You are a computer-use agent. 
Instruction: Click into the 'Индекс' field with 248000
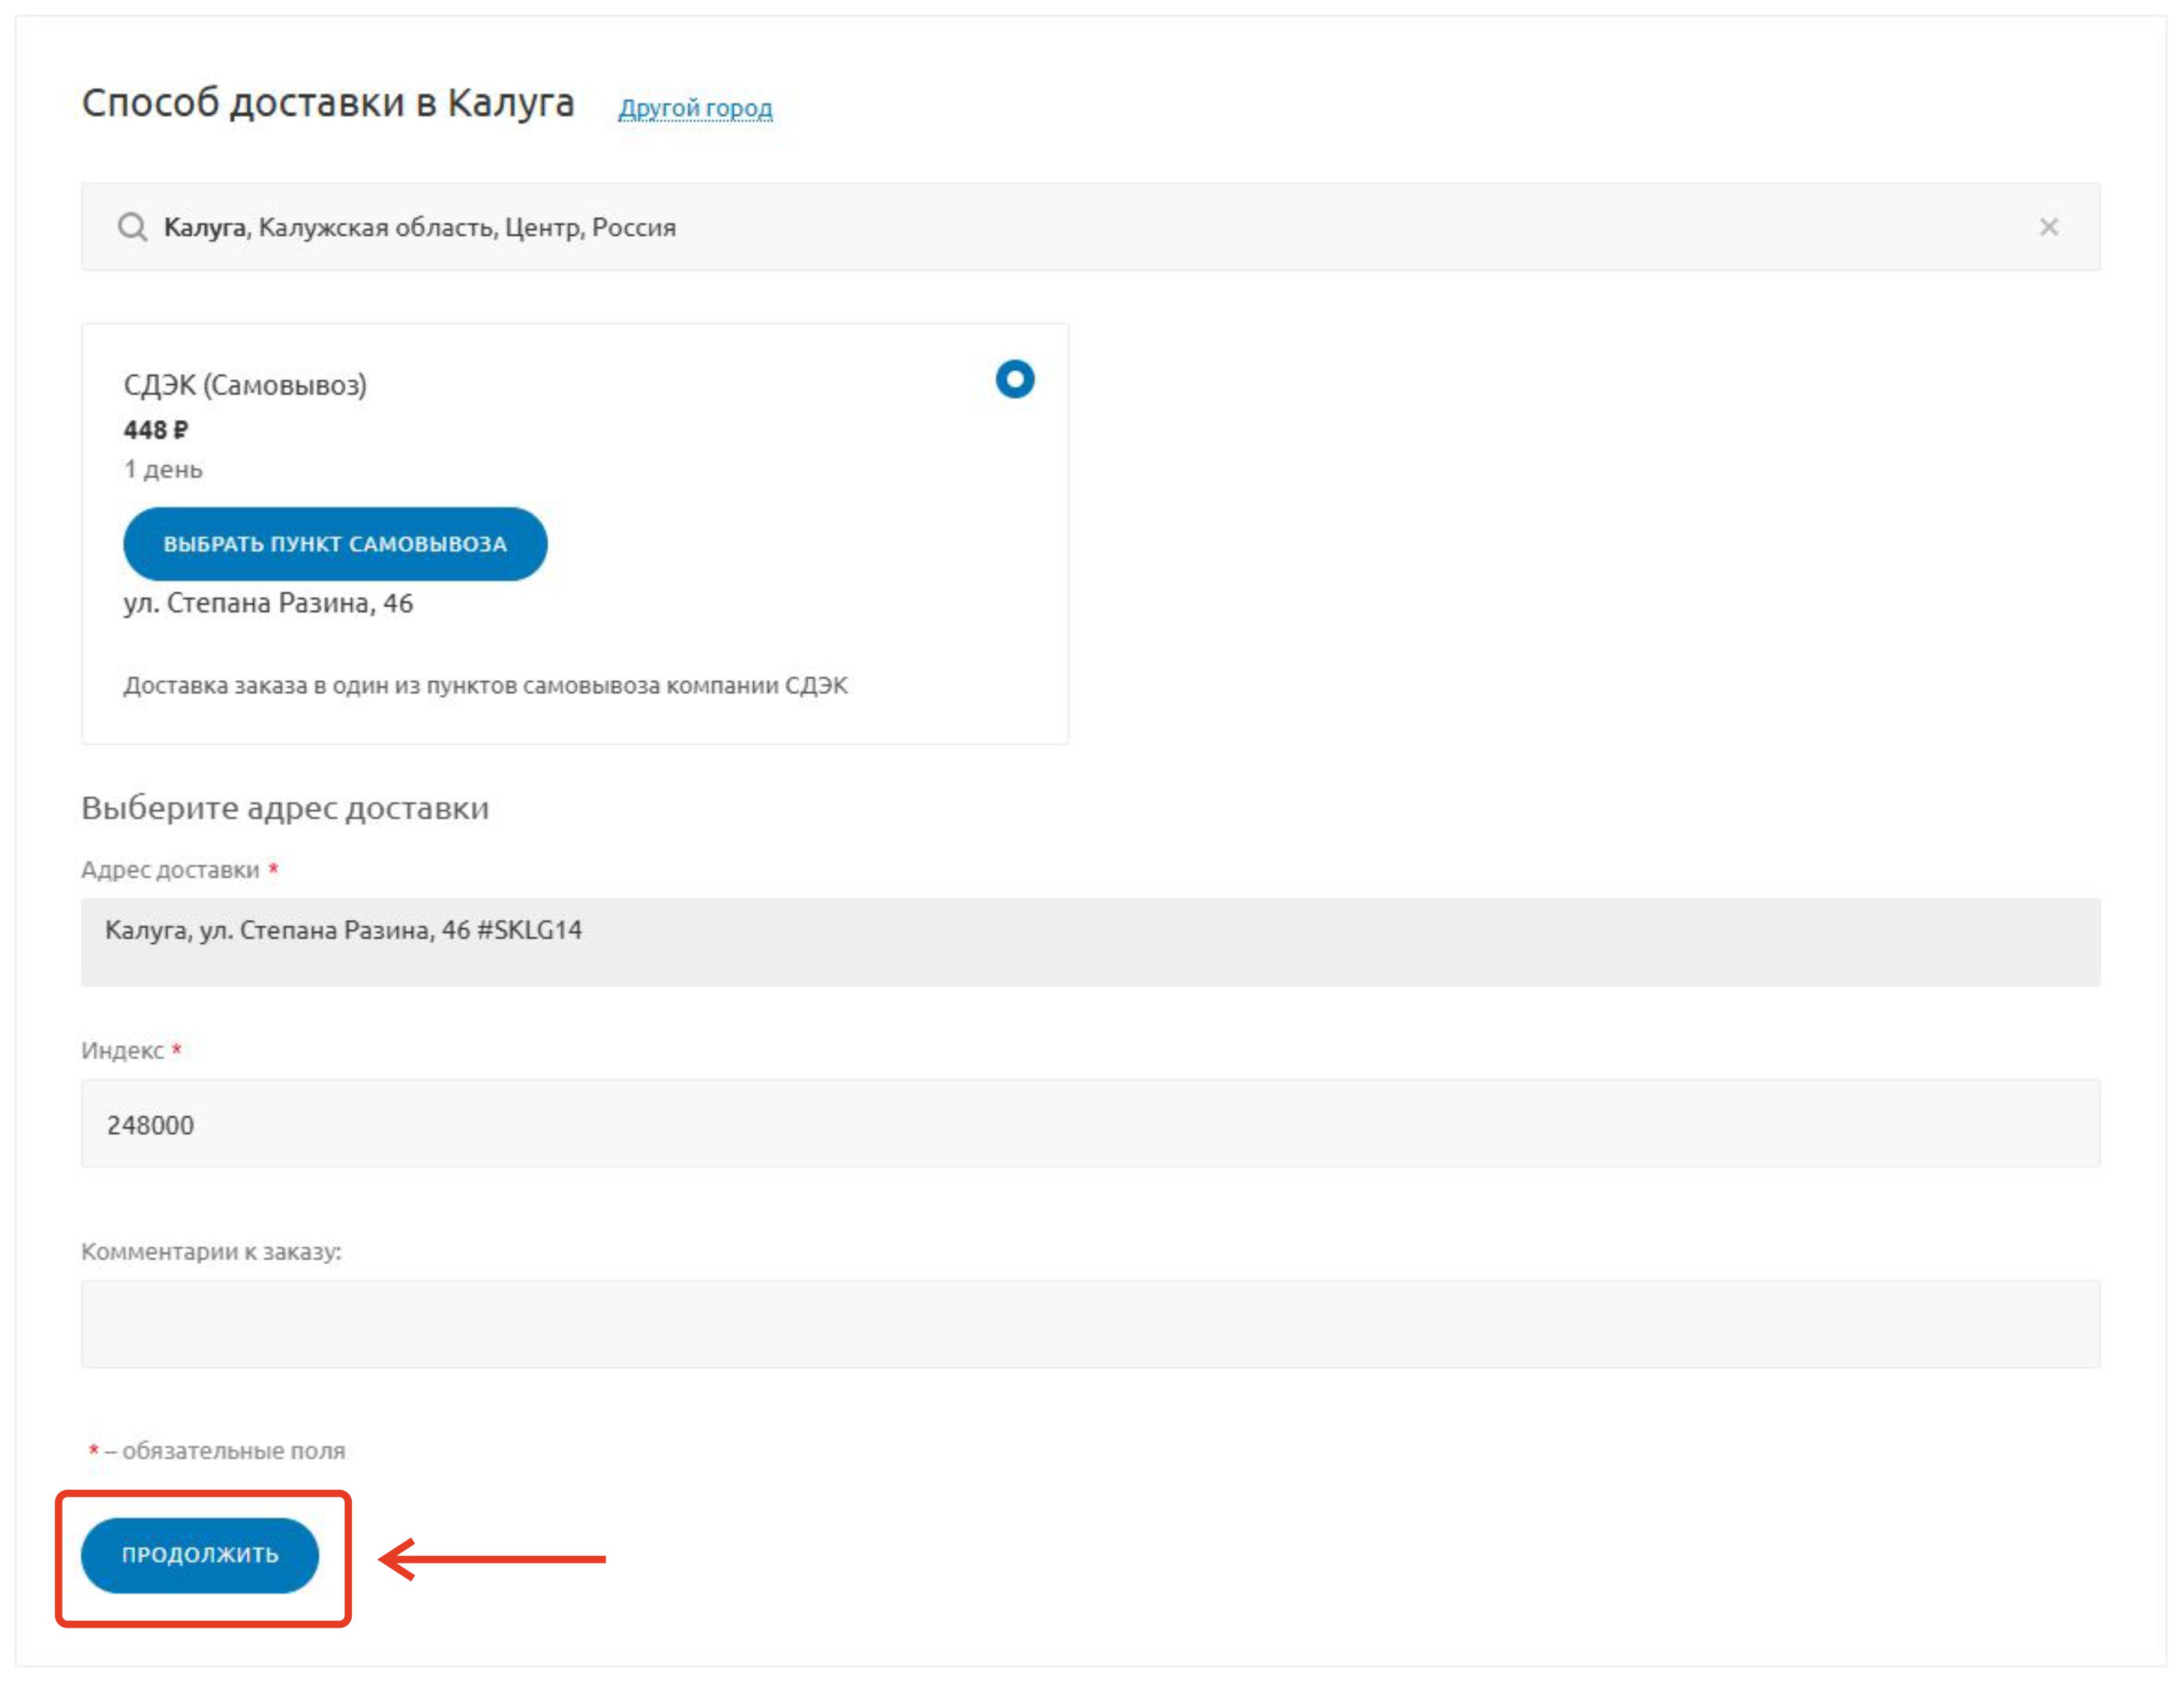point(1090,1124)
